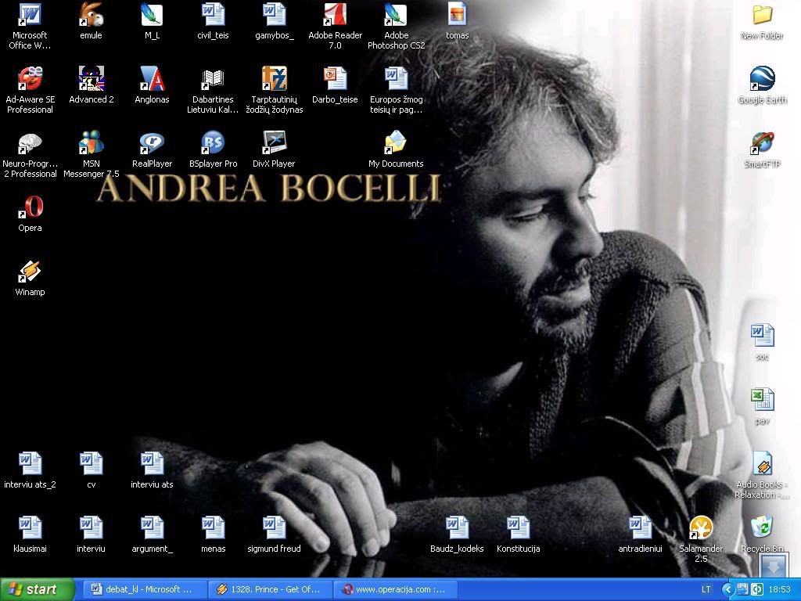Click the 18:53 taskbar clock
Screen dimensions: 801x601
[x=780, y=589]
